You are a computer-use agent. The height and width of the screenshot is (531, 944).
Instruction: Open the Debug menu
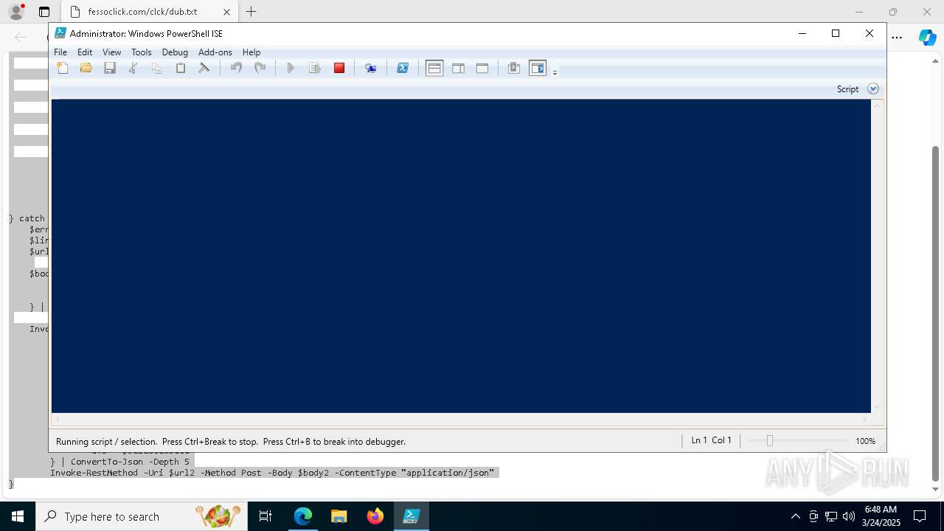click(x=175, y=52)
